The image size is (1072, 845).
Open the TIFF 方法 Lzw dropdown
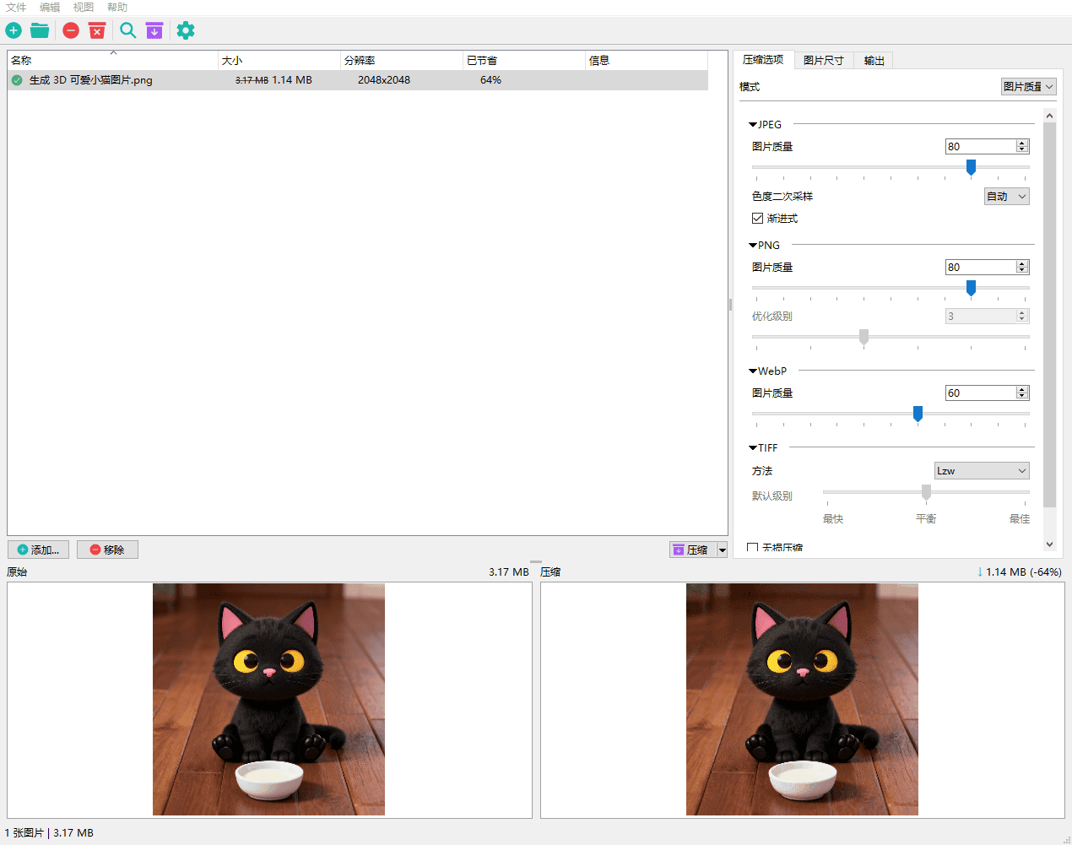click(x=982, y=471)
